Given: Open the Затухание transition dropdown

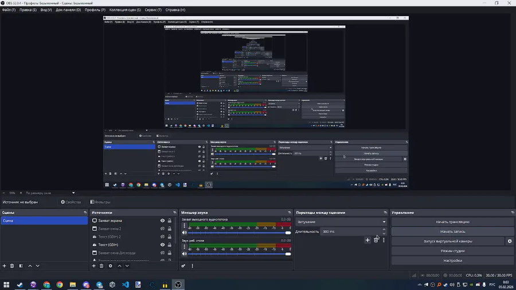Looking at the screenshot, I should tap(341, 222).
